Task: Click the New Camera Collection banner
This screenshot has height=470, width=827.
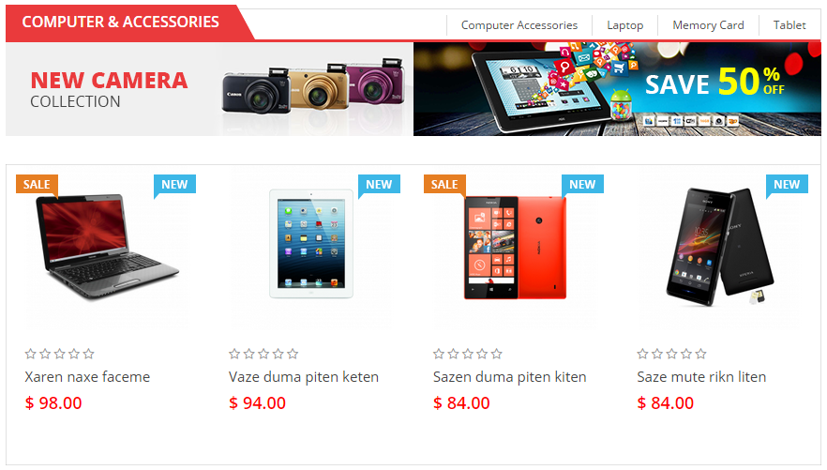Action: 209,89
